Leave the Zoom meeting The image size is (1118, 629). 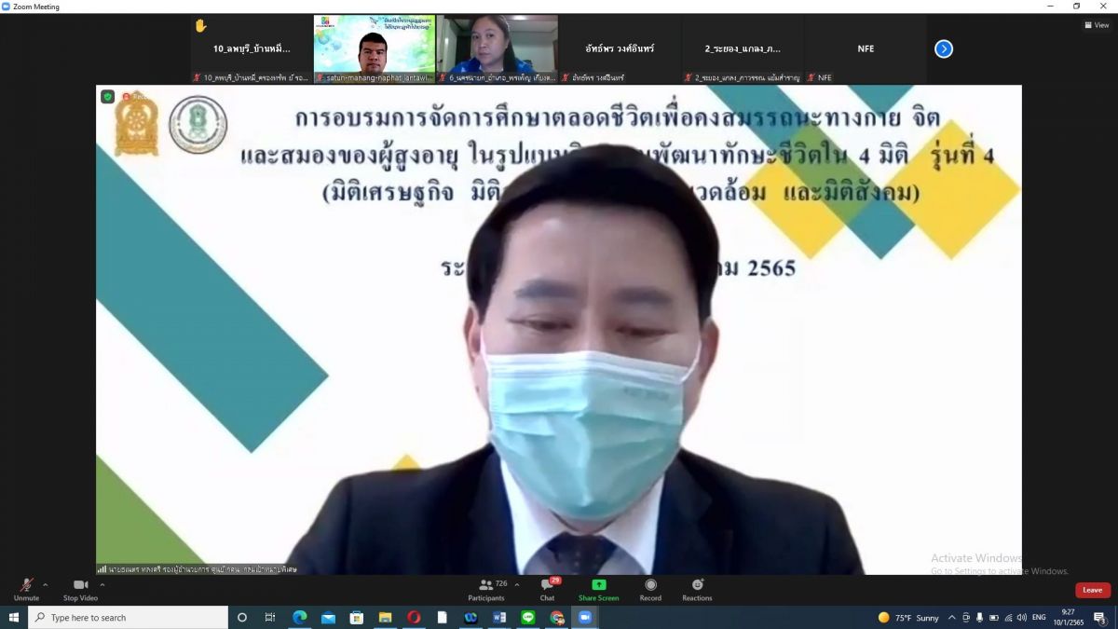click(1092, 590)
